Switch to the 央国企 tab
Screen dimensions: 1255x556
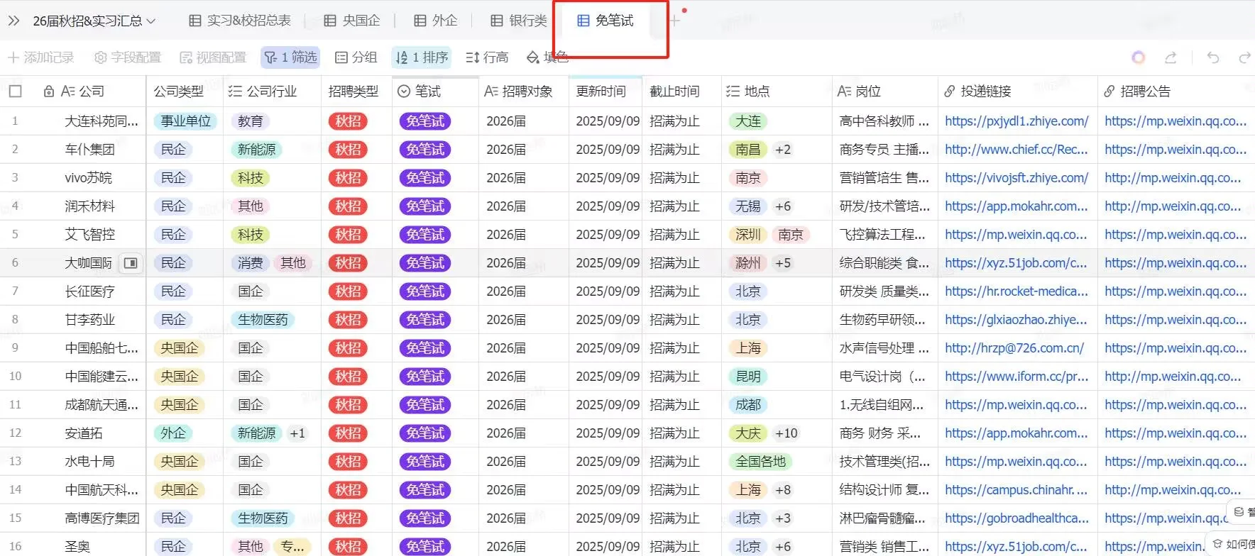(x=352, y=21)
